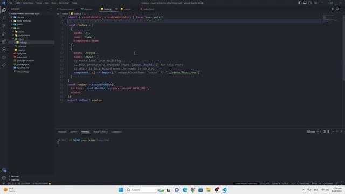
Task: Switch to the Output panel tab
Action: click(74, 131)
